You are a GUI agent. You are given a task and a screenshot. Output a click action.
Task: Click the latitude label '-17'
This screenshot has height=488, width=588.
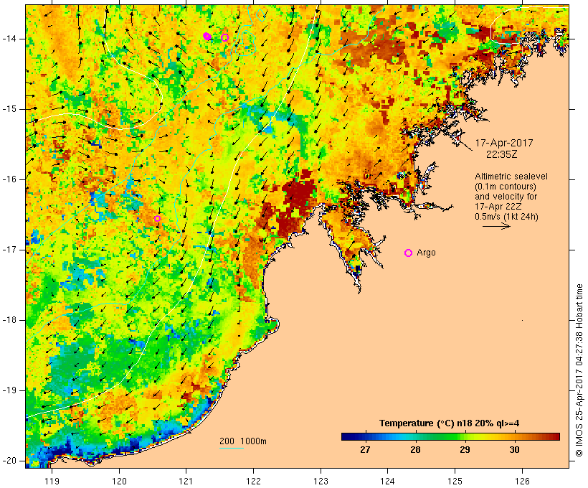(x=9, y=250)
